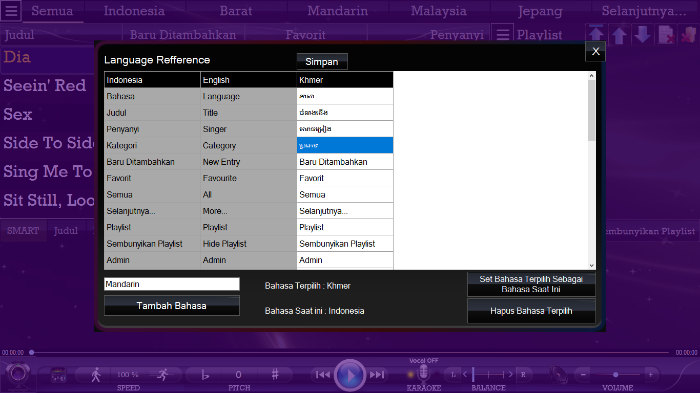Click the Simpan button
This screenshot has width=700, height=393.
pyautogui.click(x=322, y=61)
